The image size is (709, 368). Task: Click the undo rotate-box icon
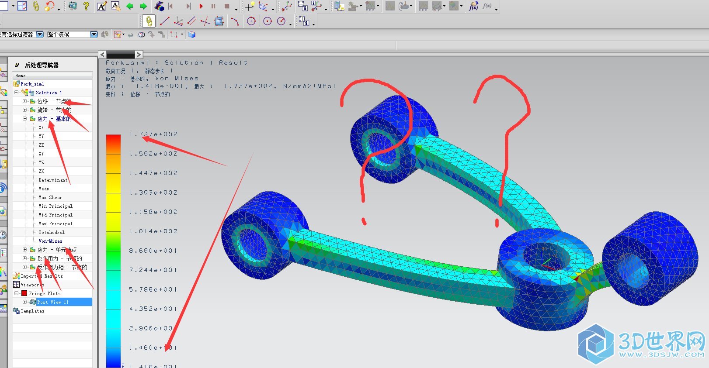(x=50, y=6)
